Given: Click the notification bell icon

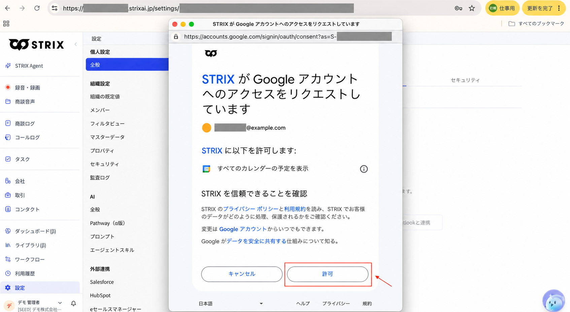Looking at the screenshot, I should [x=73, y=304].
